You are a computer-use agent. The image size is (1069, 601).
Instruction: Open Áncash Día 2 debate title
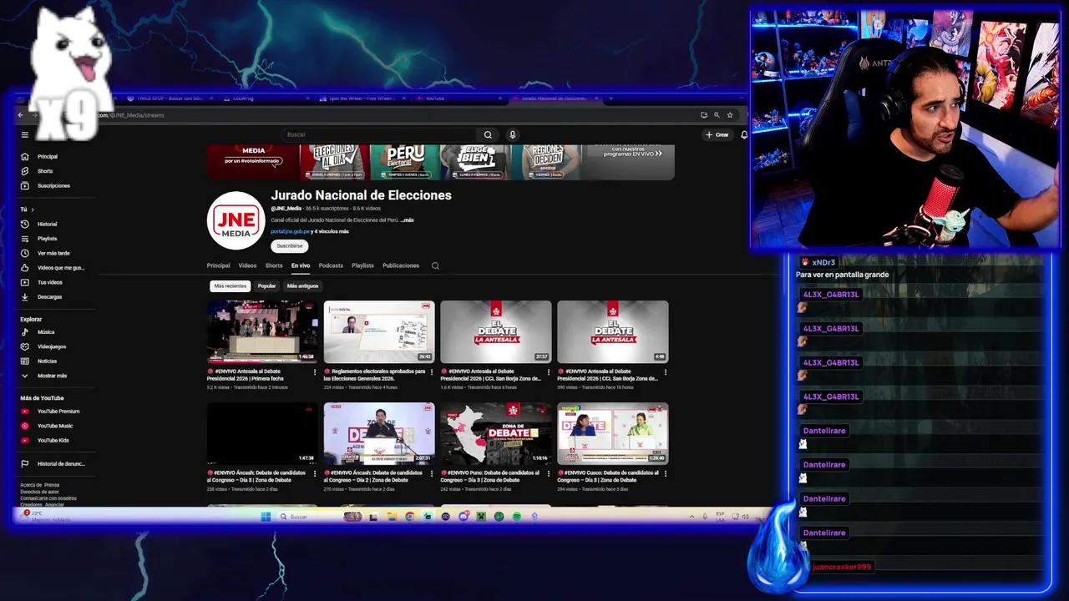coord(374,477)
